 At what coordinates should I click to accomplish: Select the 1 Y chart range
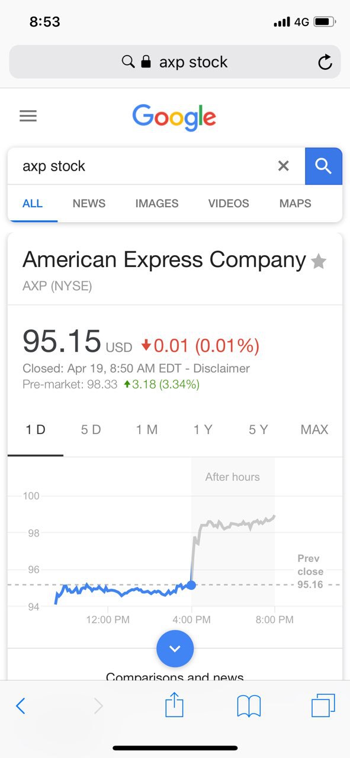(203, 430)
